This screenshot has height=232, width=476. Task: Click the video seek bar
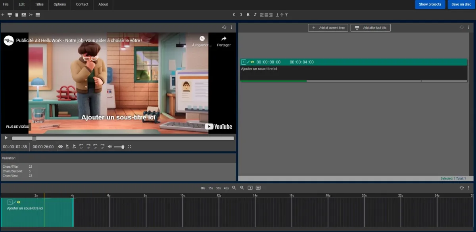pos(123,138)
